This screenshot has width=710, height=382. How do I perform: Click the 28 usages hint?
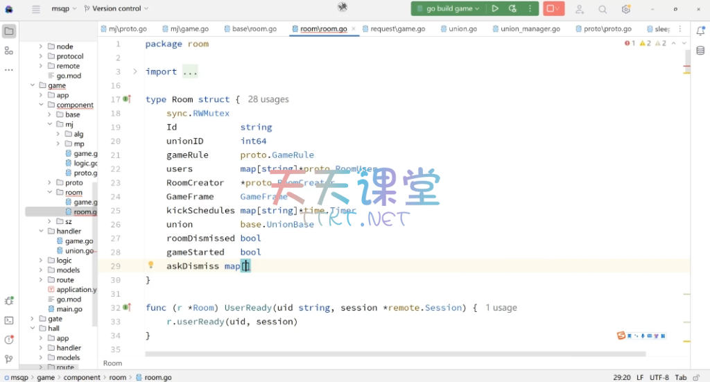(268, 99)
